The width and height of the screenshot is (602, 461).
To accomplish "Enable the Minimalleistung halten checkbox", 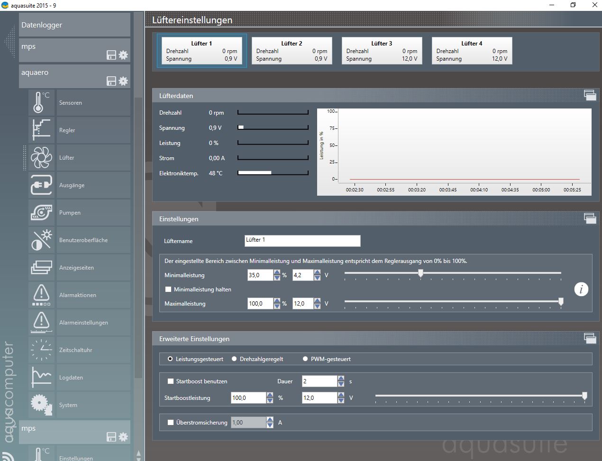I will coord(168,289).
